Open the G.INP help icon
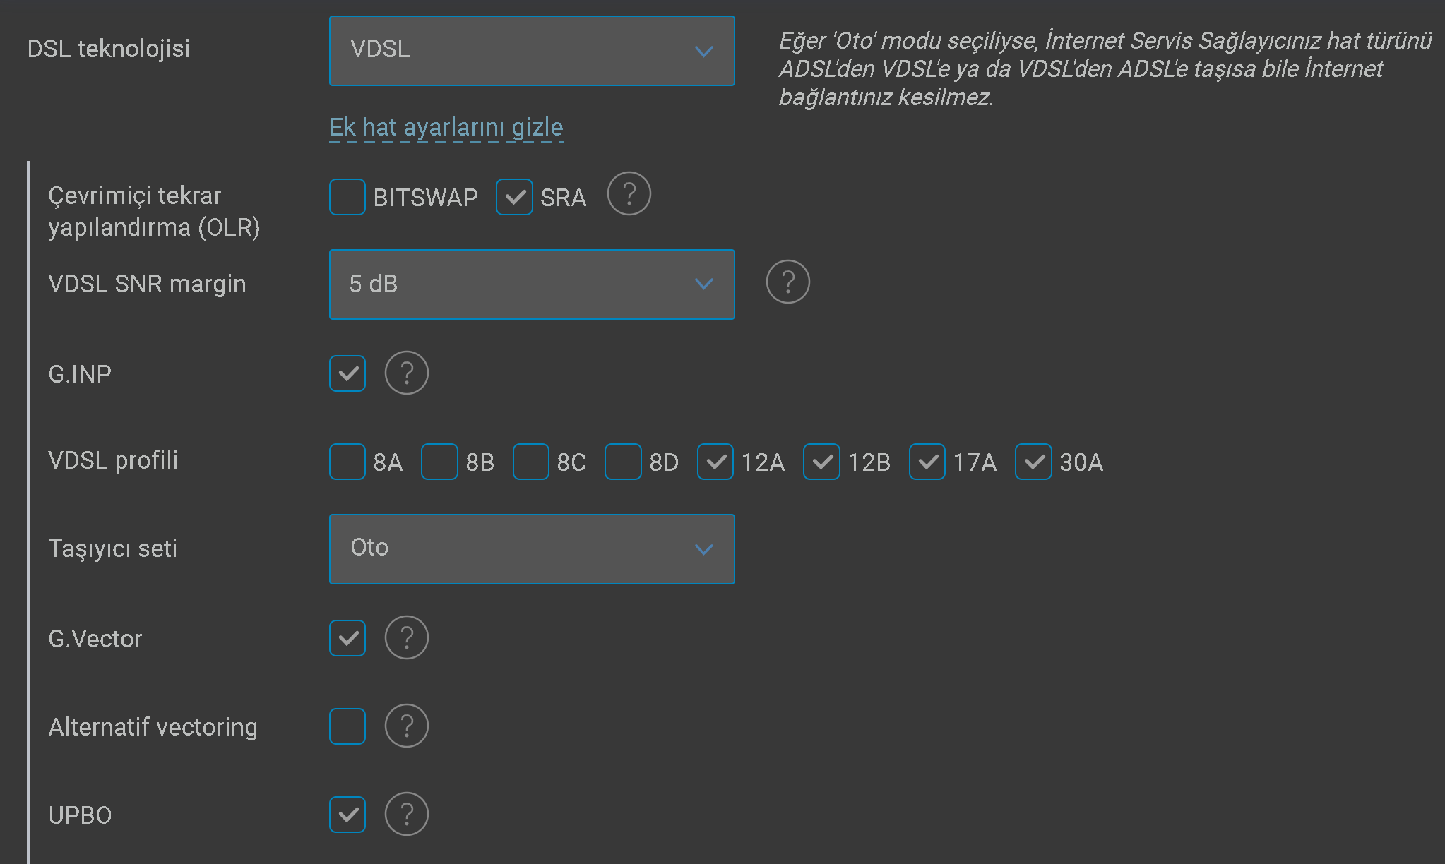1445x864 pixels. click(x=407, y=373)
